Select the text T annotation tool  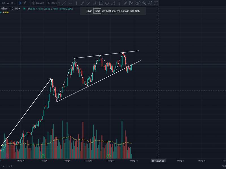coord(119,3)
